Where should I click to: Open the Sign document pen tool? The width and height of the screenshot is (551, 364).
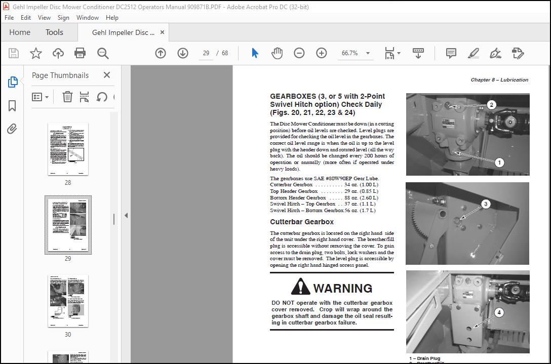click(495, 53)
